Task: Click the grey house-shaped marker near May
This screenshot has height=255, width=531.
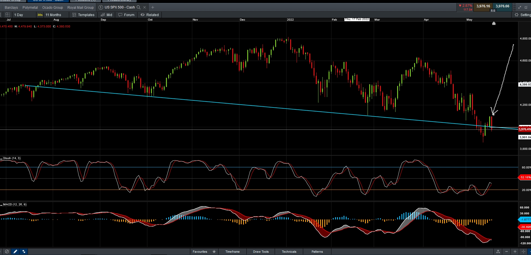Action: pos(494,23)
